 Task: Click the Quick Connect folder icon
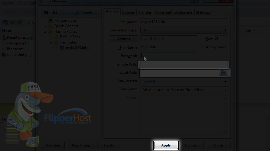(x=50, y=26)
